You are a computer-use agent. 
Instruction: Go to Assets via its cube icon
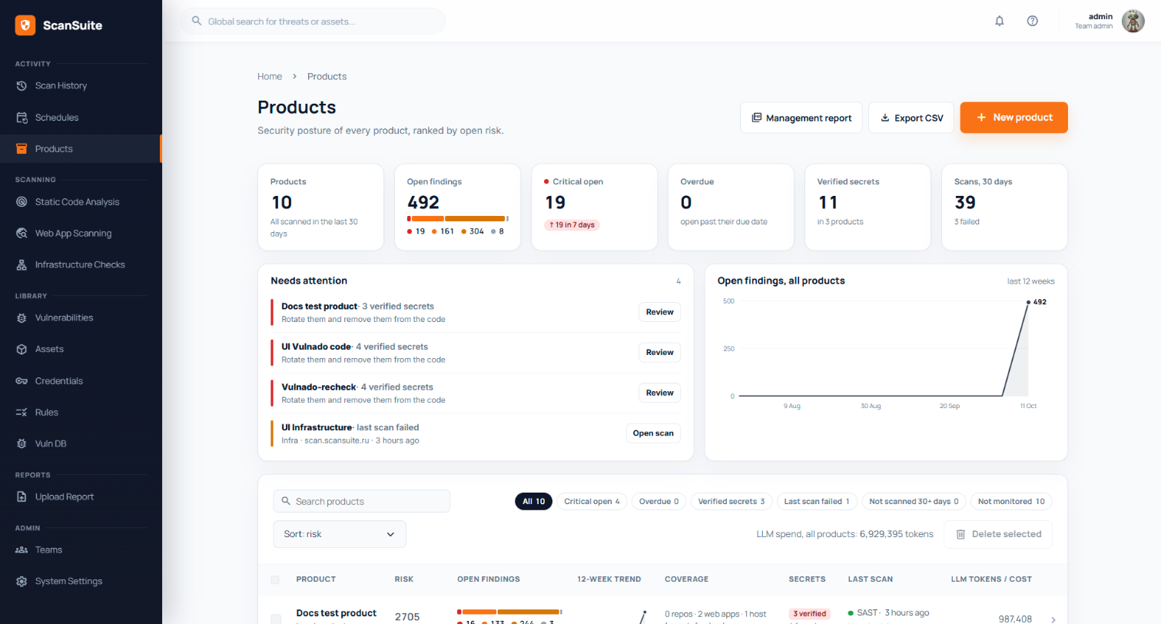point(22,349)
